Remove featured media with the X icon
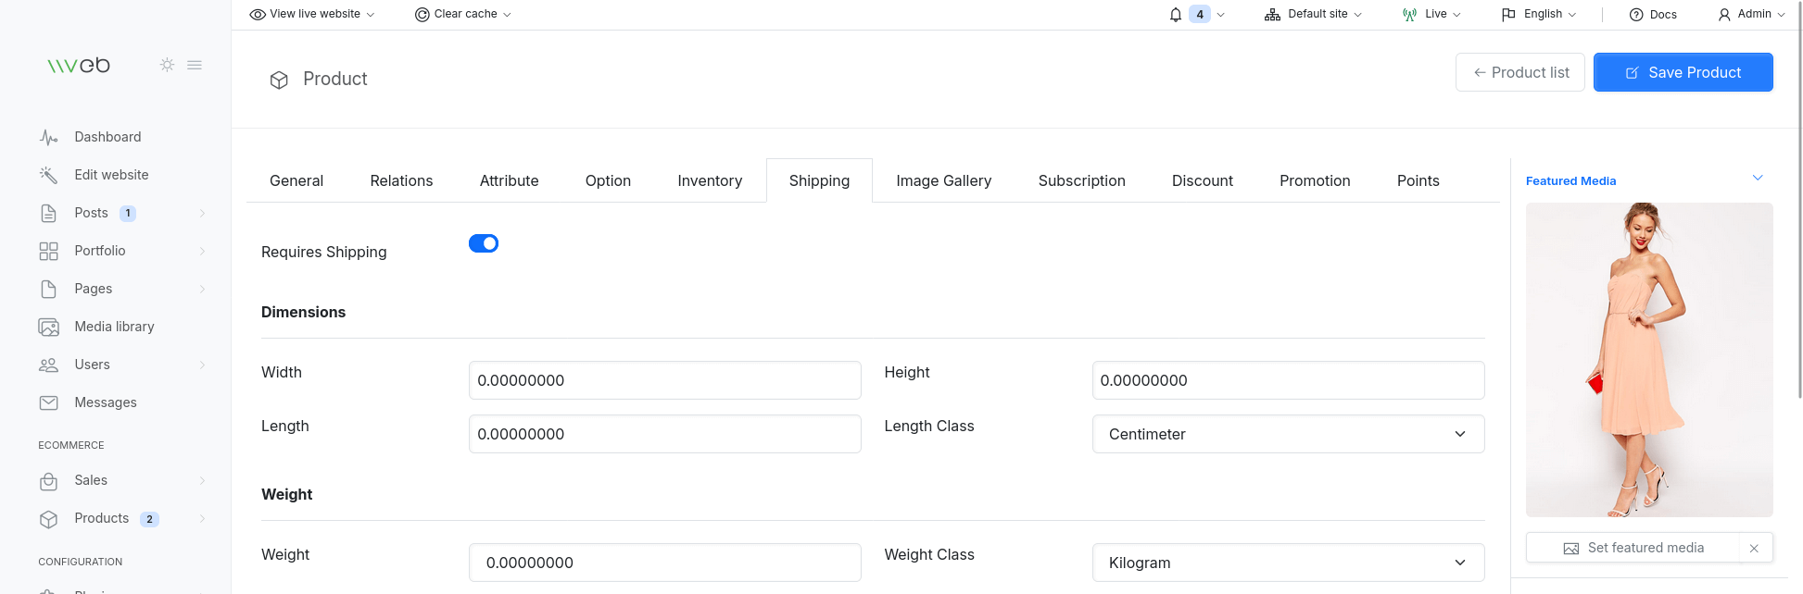 pyautogui.click(x=1754, y=549)
